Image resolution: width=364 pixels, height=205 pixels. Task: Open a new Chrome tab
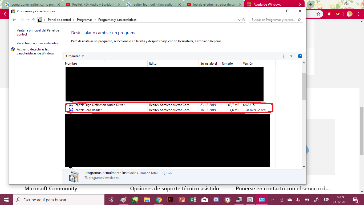click(x=310, y=5)
